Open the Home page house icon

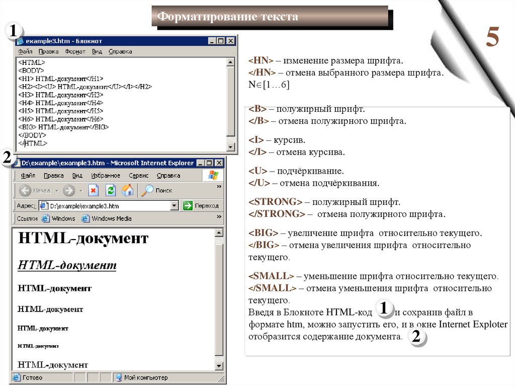coord(128,190)
